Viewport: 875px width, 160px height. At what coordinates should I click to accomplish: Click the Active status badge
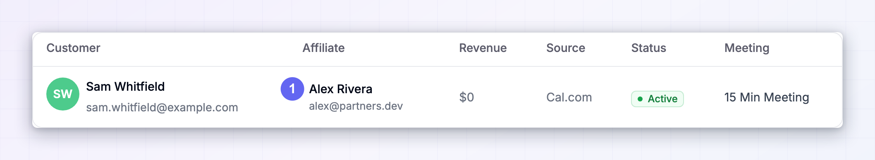click(x=657, y=99)
